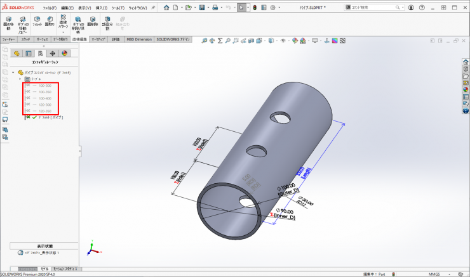
Task: Click the Save floppy disk icon
Action: (x=202, y=8)
